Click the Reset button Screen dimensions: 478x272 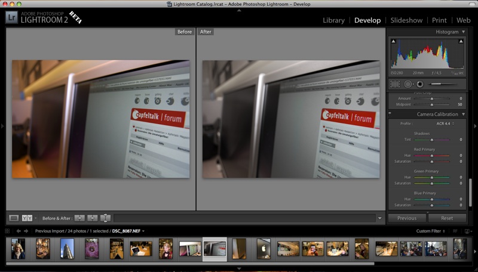(447, 218)
